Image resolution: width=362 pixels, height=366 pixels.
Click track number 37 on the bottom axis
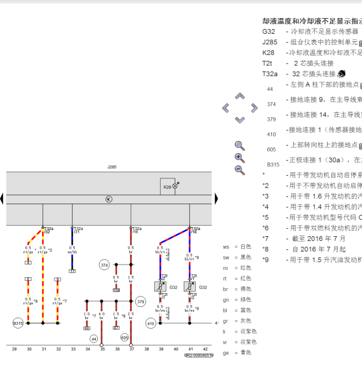tap(132, 349)
